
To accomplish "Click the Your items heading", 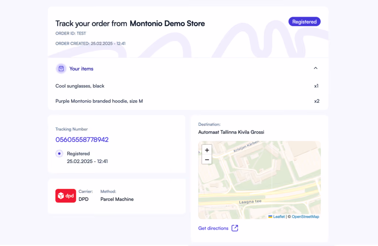I will click(x=81, y=69).
